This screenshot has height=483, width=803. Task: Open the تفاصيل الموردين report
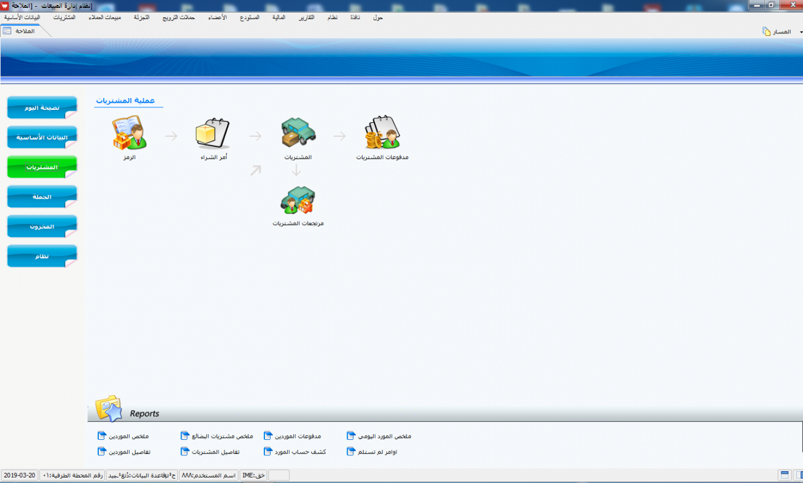(124, 452)
